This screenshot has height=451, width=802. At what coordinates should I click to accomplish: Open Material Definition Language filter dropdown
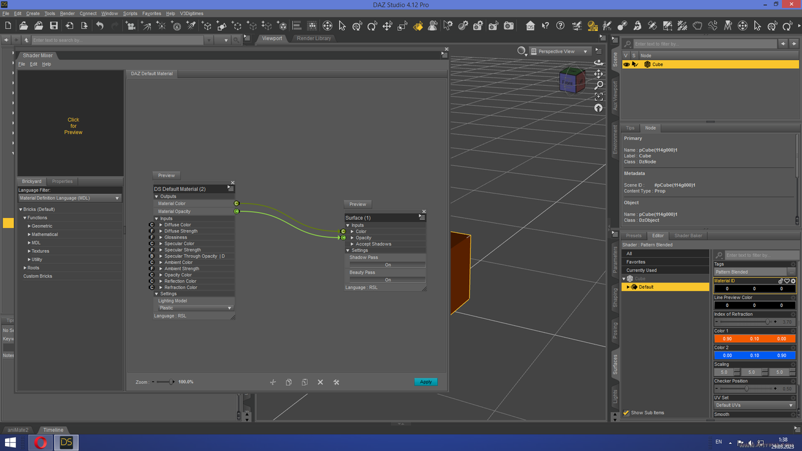[x=70, y=198]
